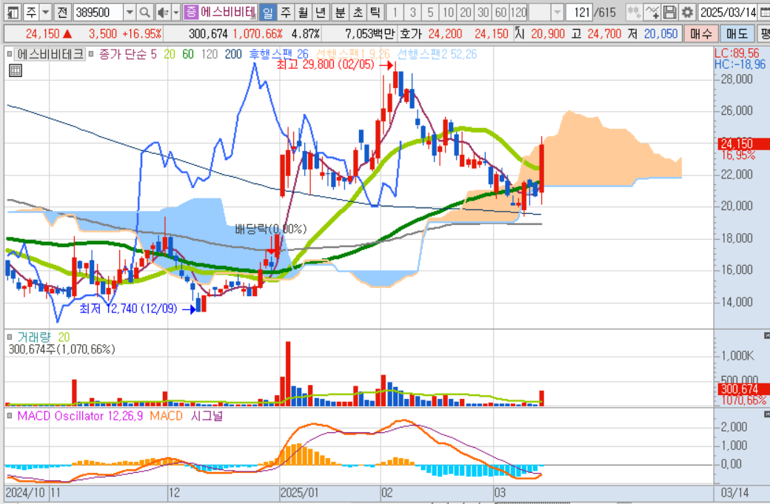This screenshot has height=504, width=770.
Task: Click the speaker sound alert icon
Action: point(163,13)
